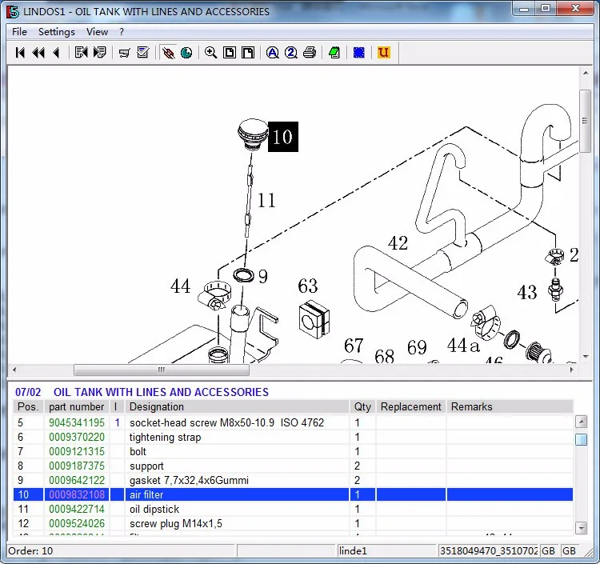Click the Remarks column header

(510, 406)
